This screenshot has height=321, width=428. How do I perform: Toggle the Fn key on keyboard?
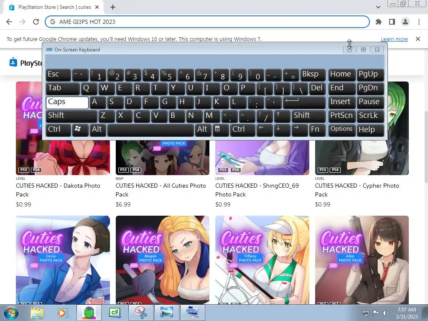[318, 130]
